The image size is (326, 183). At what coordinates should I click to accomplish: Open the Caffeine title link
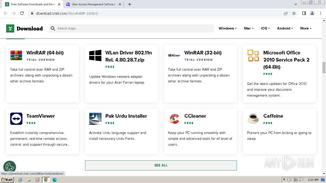pyautogui.click(x=273, y=116)
